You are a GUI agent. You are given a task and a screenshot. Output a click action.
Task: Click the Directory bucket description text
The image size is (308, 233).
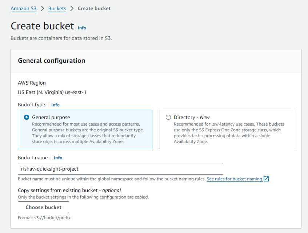(x=229, y=133)
